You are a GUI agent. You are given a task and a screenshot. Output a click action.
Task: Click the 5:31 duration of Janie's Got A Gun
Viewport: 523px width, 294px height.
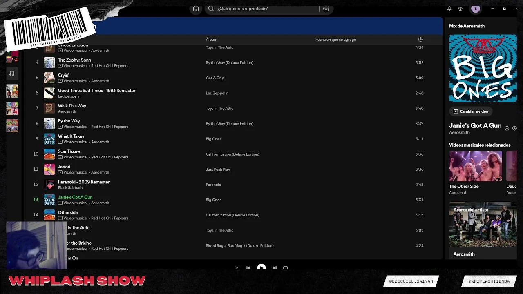coord(419,200)
